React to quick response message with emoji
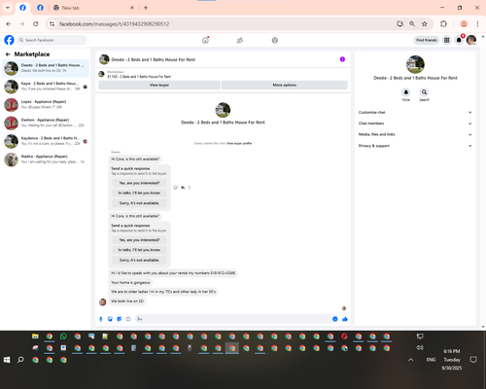This screenshot has width=486, height=389. (175, 188)
